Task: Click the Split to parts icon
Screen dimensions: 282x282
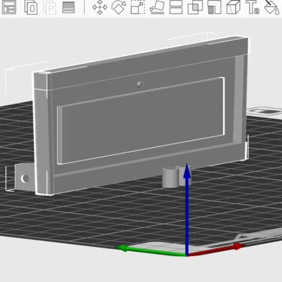Action: click(50, 8)
